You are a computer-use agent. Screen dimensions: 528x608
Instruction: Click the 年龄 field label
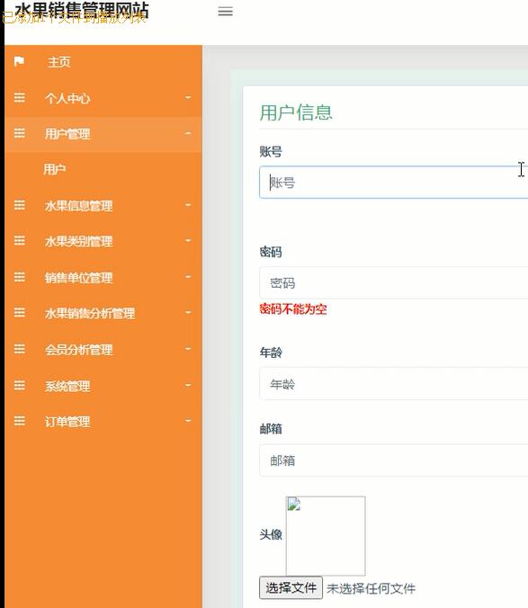tap(271, 353)
